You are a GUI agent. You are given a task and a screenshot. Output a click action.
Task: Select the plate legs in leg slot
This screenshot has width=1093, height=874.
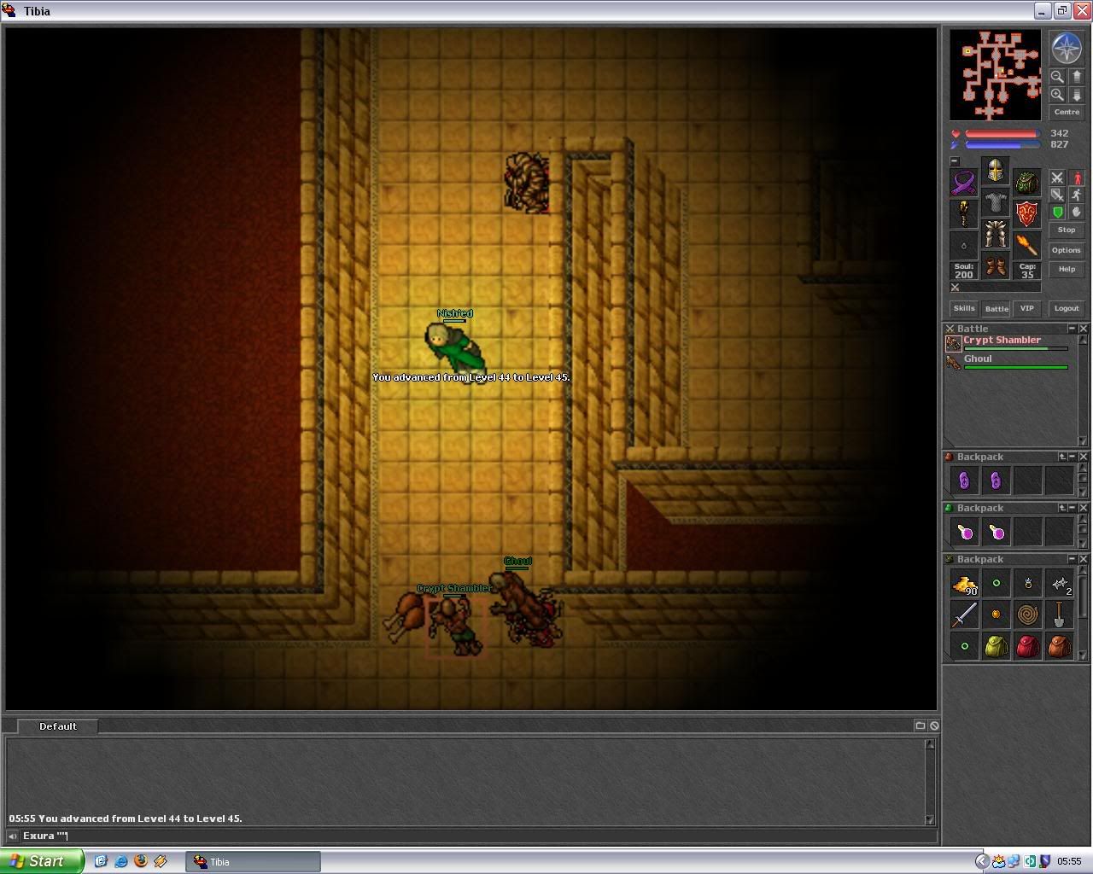point(995,234)
